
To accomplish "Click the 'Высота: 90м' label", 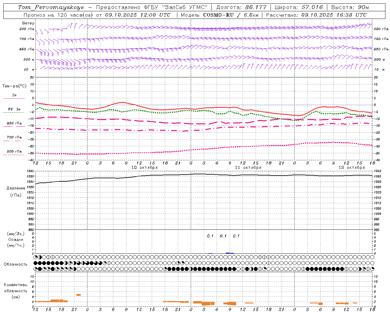I will point(350,7).
